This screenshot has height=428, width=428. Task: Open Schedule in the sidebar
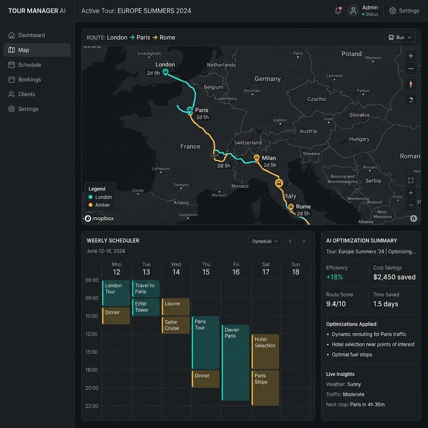[x=37, y=65]
